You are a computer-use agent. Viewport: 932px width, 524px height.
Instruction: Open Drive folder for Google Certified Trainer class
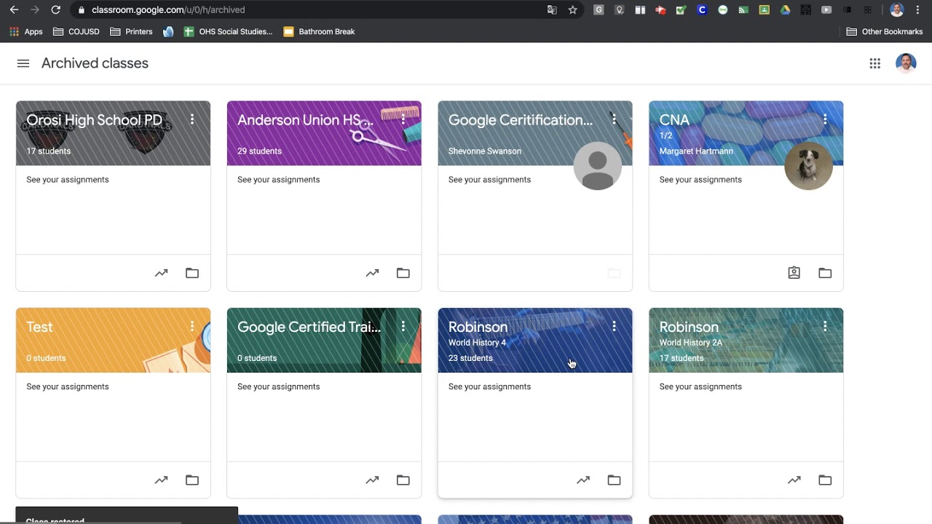(403, 480)
